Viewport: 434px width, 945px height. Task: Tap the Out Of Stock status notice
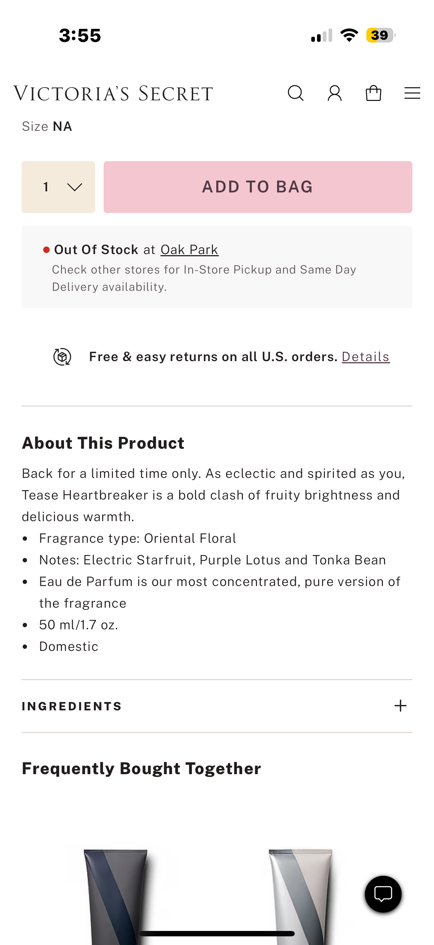coord(96,250)
